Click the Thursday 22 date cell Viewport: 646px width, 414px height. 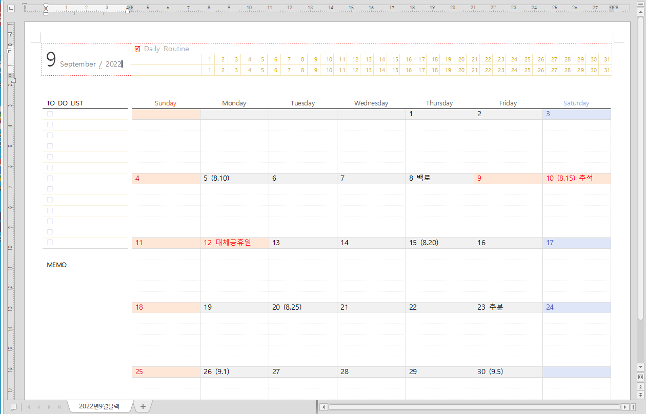point(440,308)
